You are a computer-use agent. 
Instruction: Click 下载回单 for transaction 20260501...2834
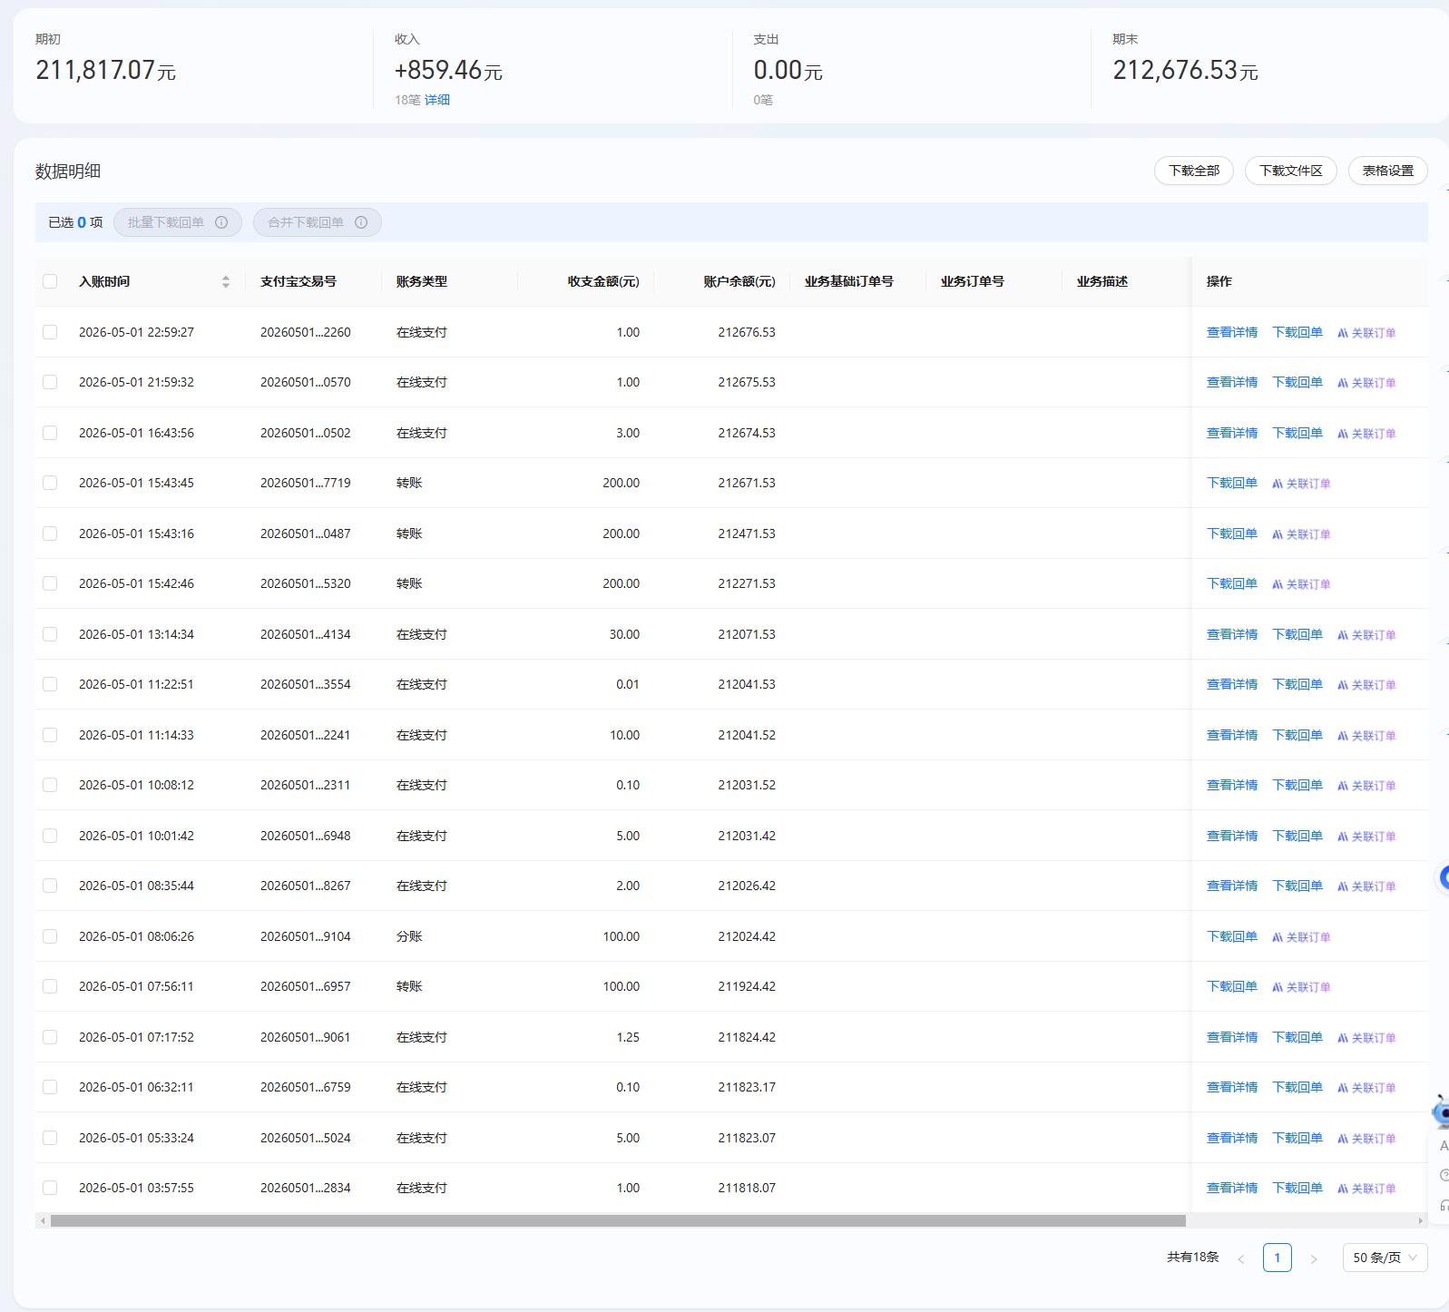1297,1188
